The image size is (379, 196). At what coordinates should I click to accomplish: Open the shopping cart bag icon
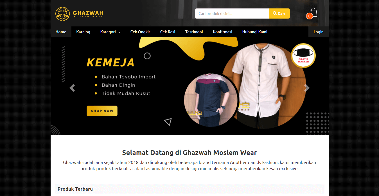click(313, 12)
